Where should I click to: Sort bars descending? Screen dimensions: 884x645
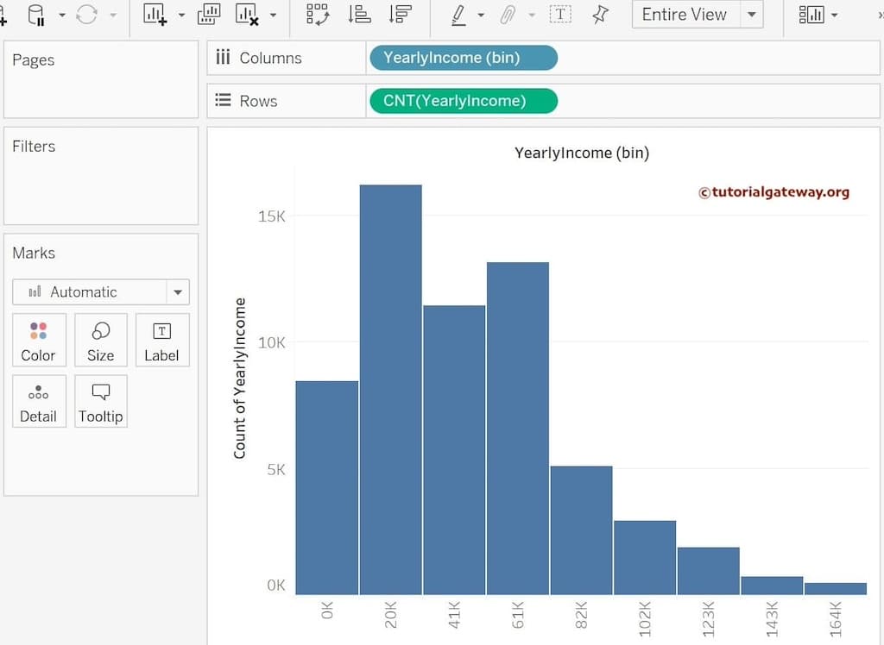400,15
